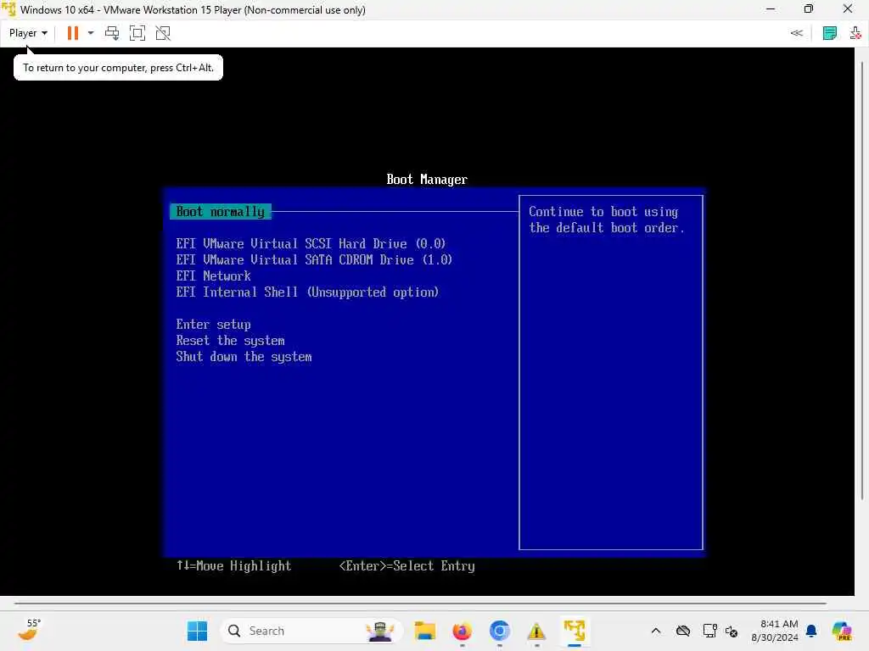The image size is (869, 651).
Task: Click the <Enter>=Select Entry hint text
Action: [x=406, y=565]
